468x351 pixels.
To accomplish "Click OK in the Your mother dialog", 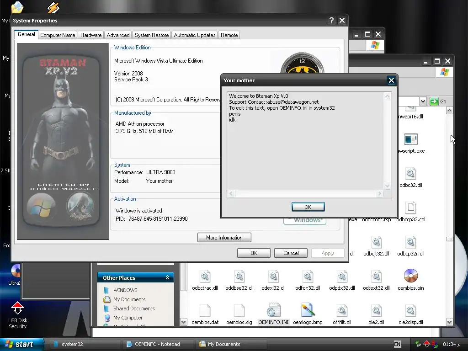I will click(308, 207).
